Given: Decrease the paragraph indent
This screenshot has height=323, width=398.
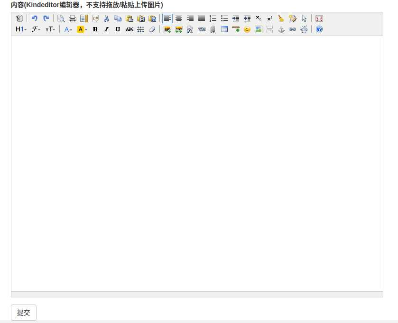Looking at the screenshot, I should tap(247, 18).
